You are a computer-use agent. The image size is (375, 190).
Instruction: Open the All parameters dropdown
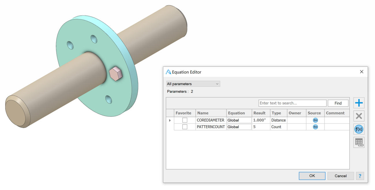193,84
